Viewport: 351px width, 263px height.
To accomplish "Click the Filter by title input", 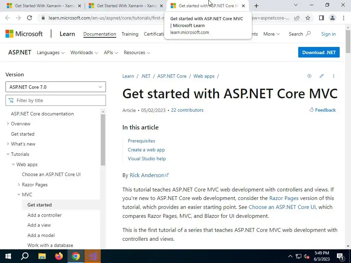I will pos(56,100).
